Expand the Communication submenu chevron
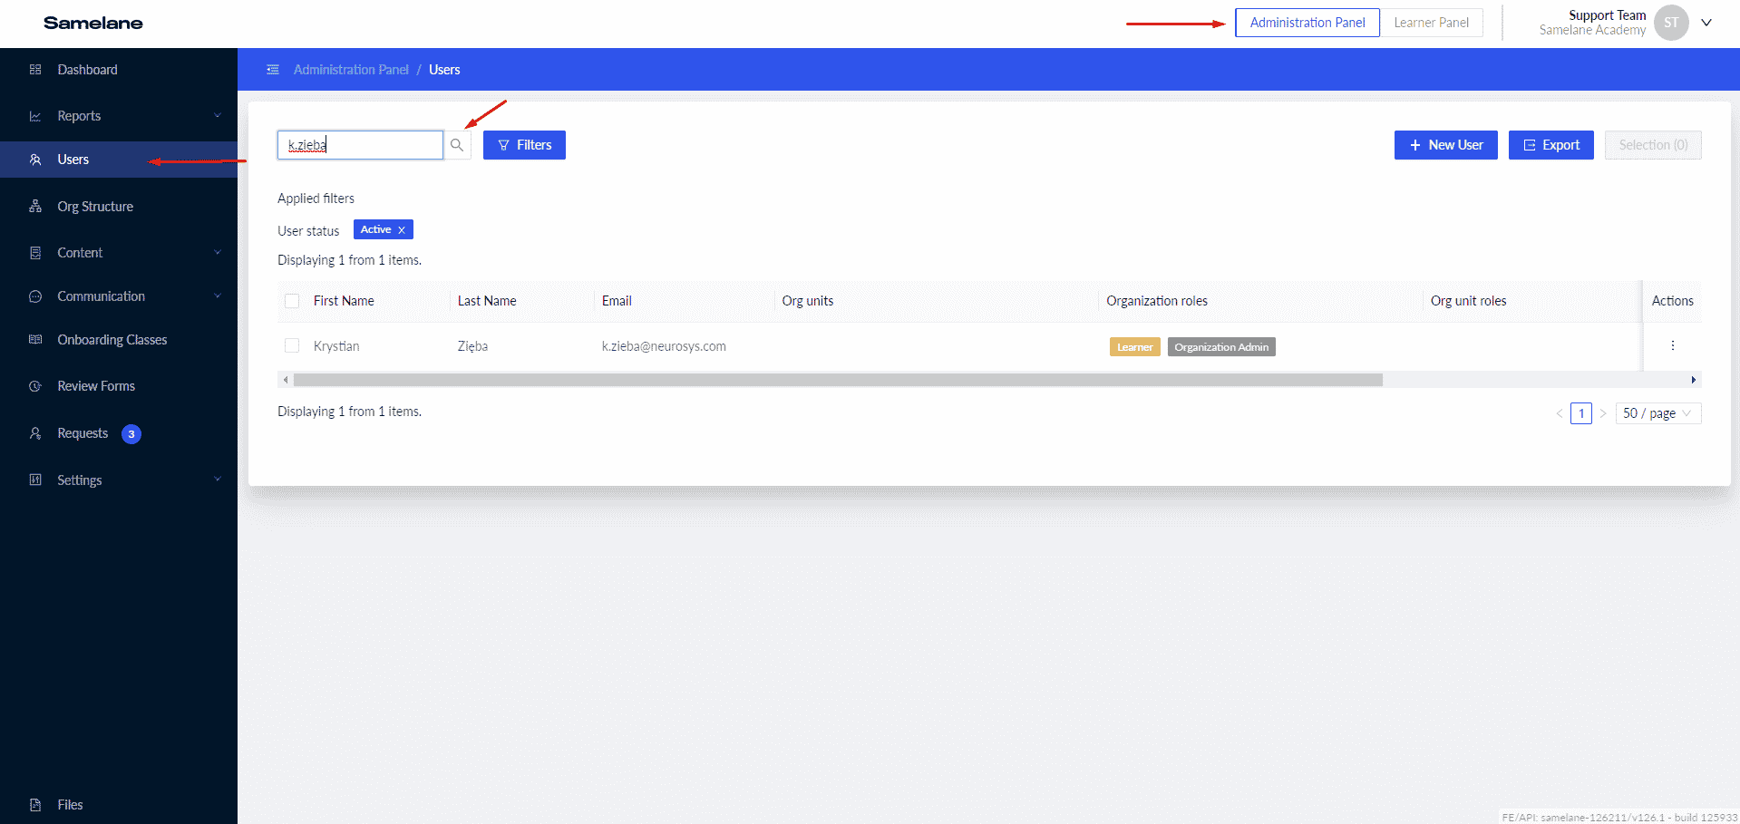 point(218,296)
